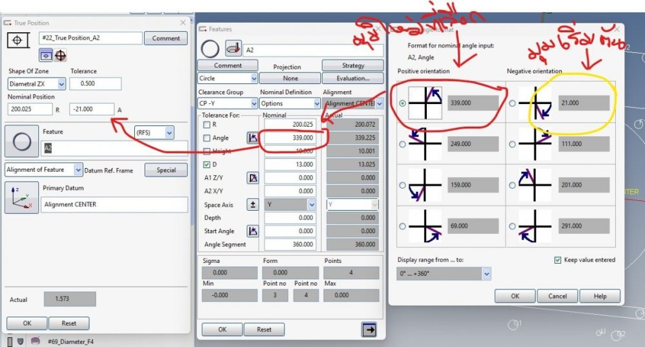Image resolution: width=645 pixels, height=347 pixels.
Task: Select the crosshair target icon in True Position
Action: click(60, 55)
